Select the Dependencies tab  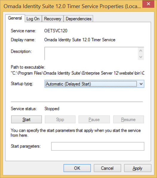click(x=78, y=19)
